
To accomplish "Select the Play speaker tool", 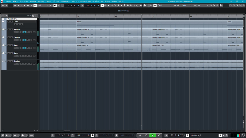I will tap(137, 5).
